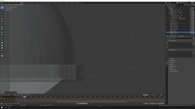Screen dimensions: 195x109
Task: Toggle auto keying record button
Action: [77, 104]
